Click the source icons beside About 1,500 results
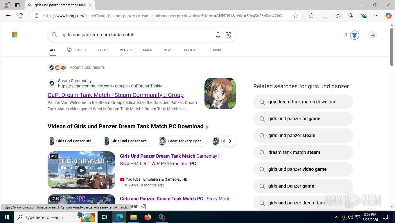Image resolution: width=395 pixels, height=223 pixels. [x=58, y=67]
